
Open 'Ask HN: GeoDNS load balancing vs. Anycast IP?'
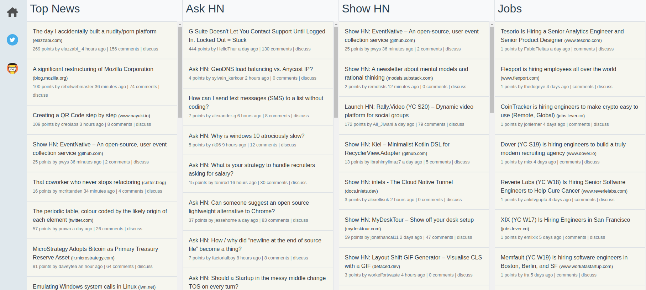tap(251, 69)
